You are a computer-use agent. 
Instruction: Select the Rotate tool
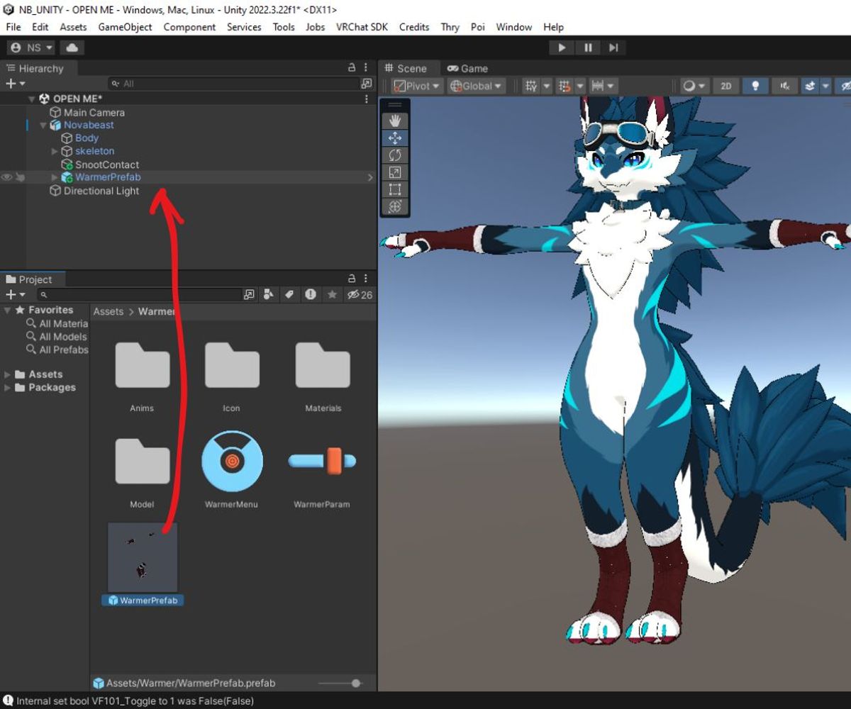click(x=395, y=155)
